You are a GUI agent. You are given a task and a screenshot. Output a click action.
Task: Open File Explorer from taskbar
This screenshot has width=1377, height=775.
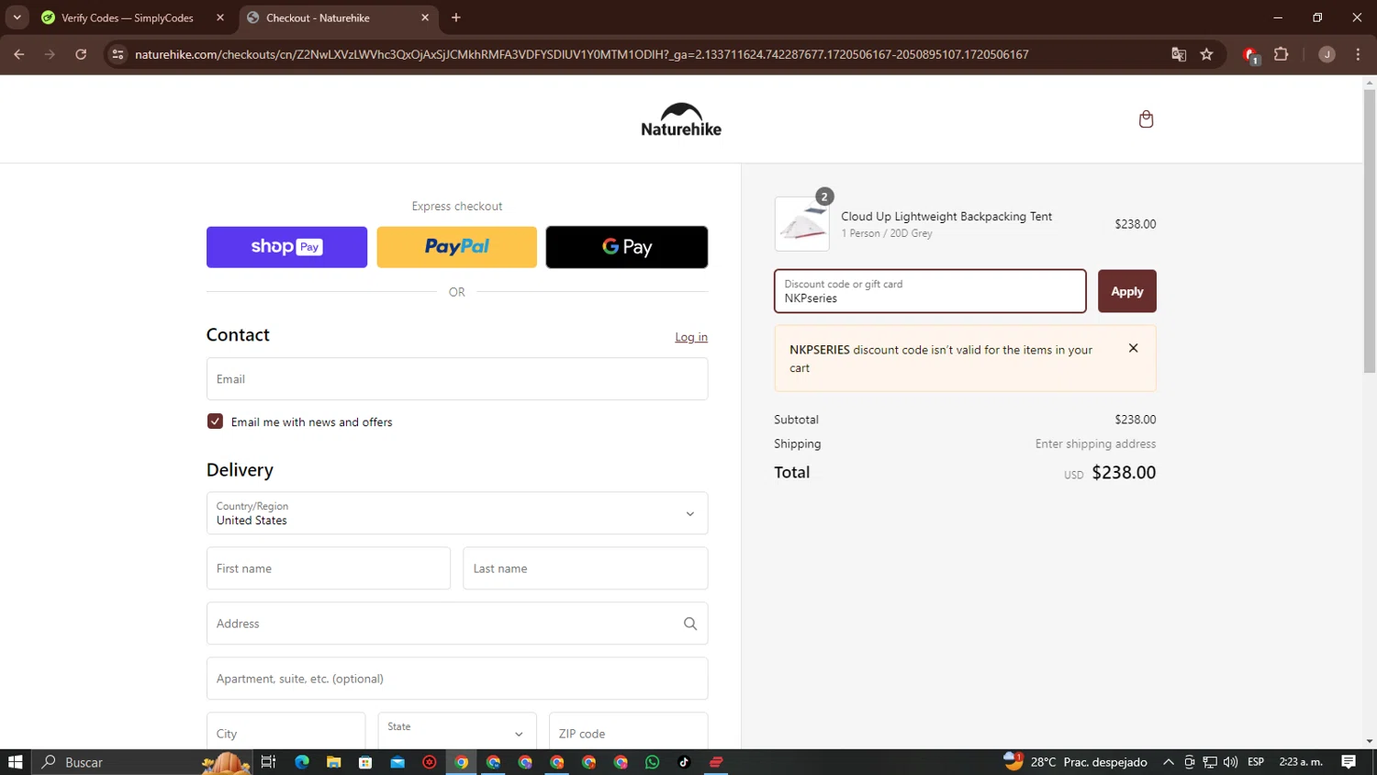(x=333, y=762)
